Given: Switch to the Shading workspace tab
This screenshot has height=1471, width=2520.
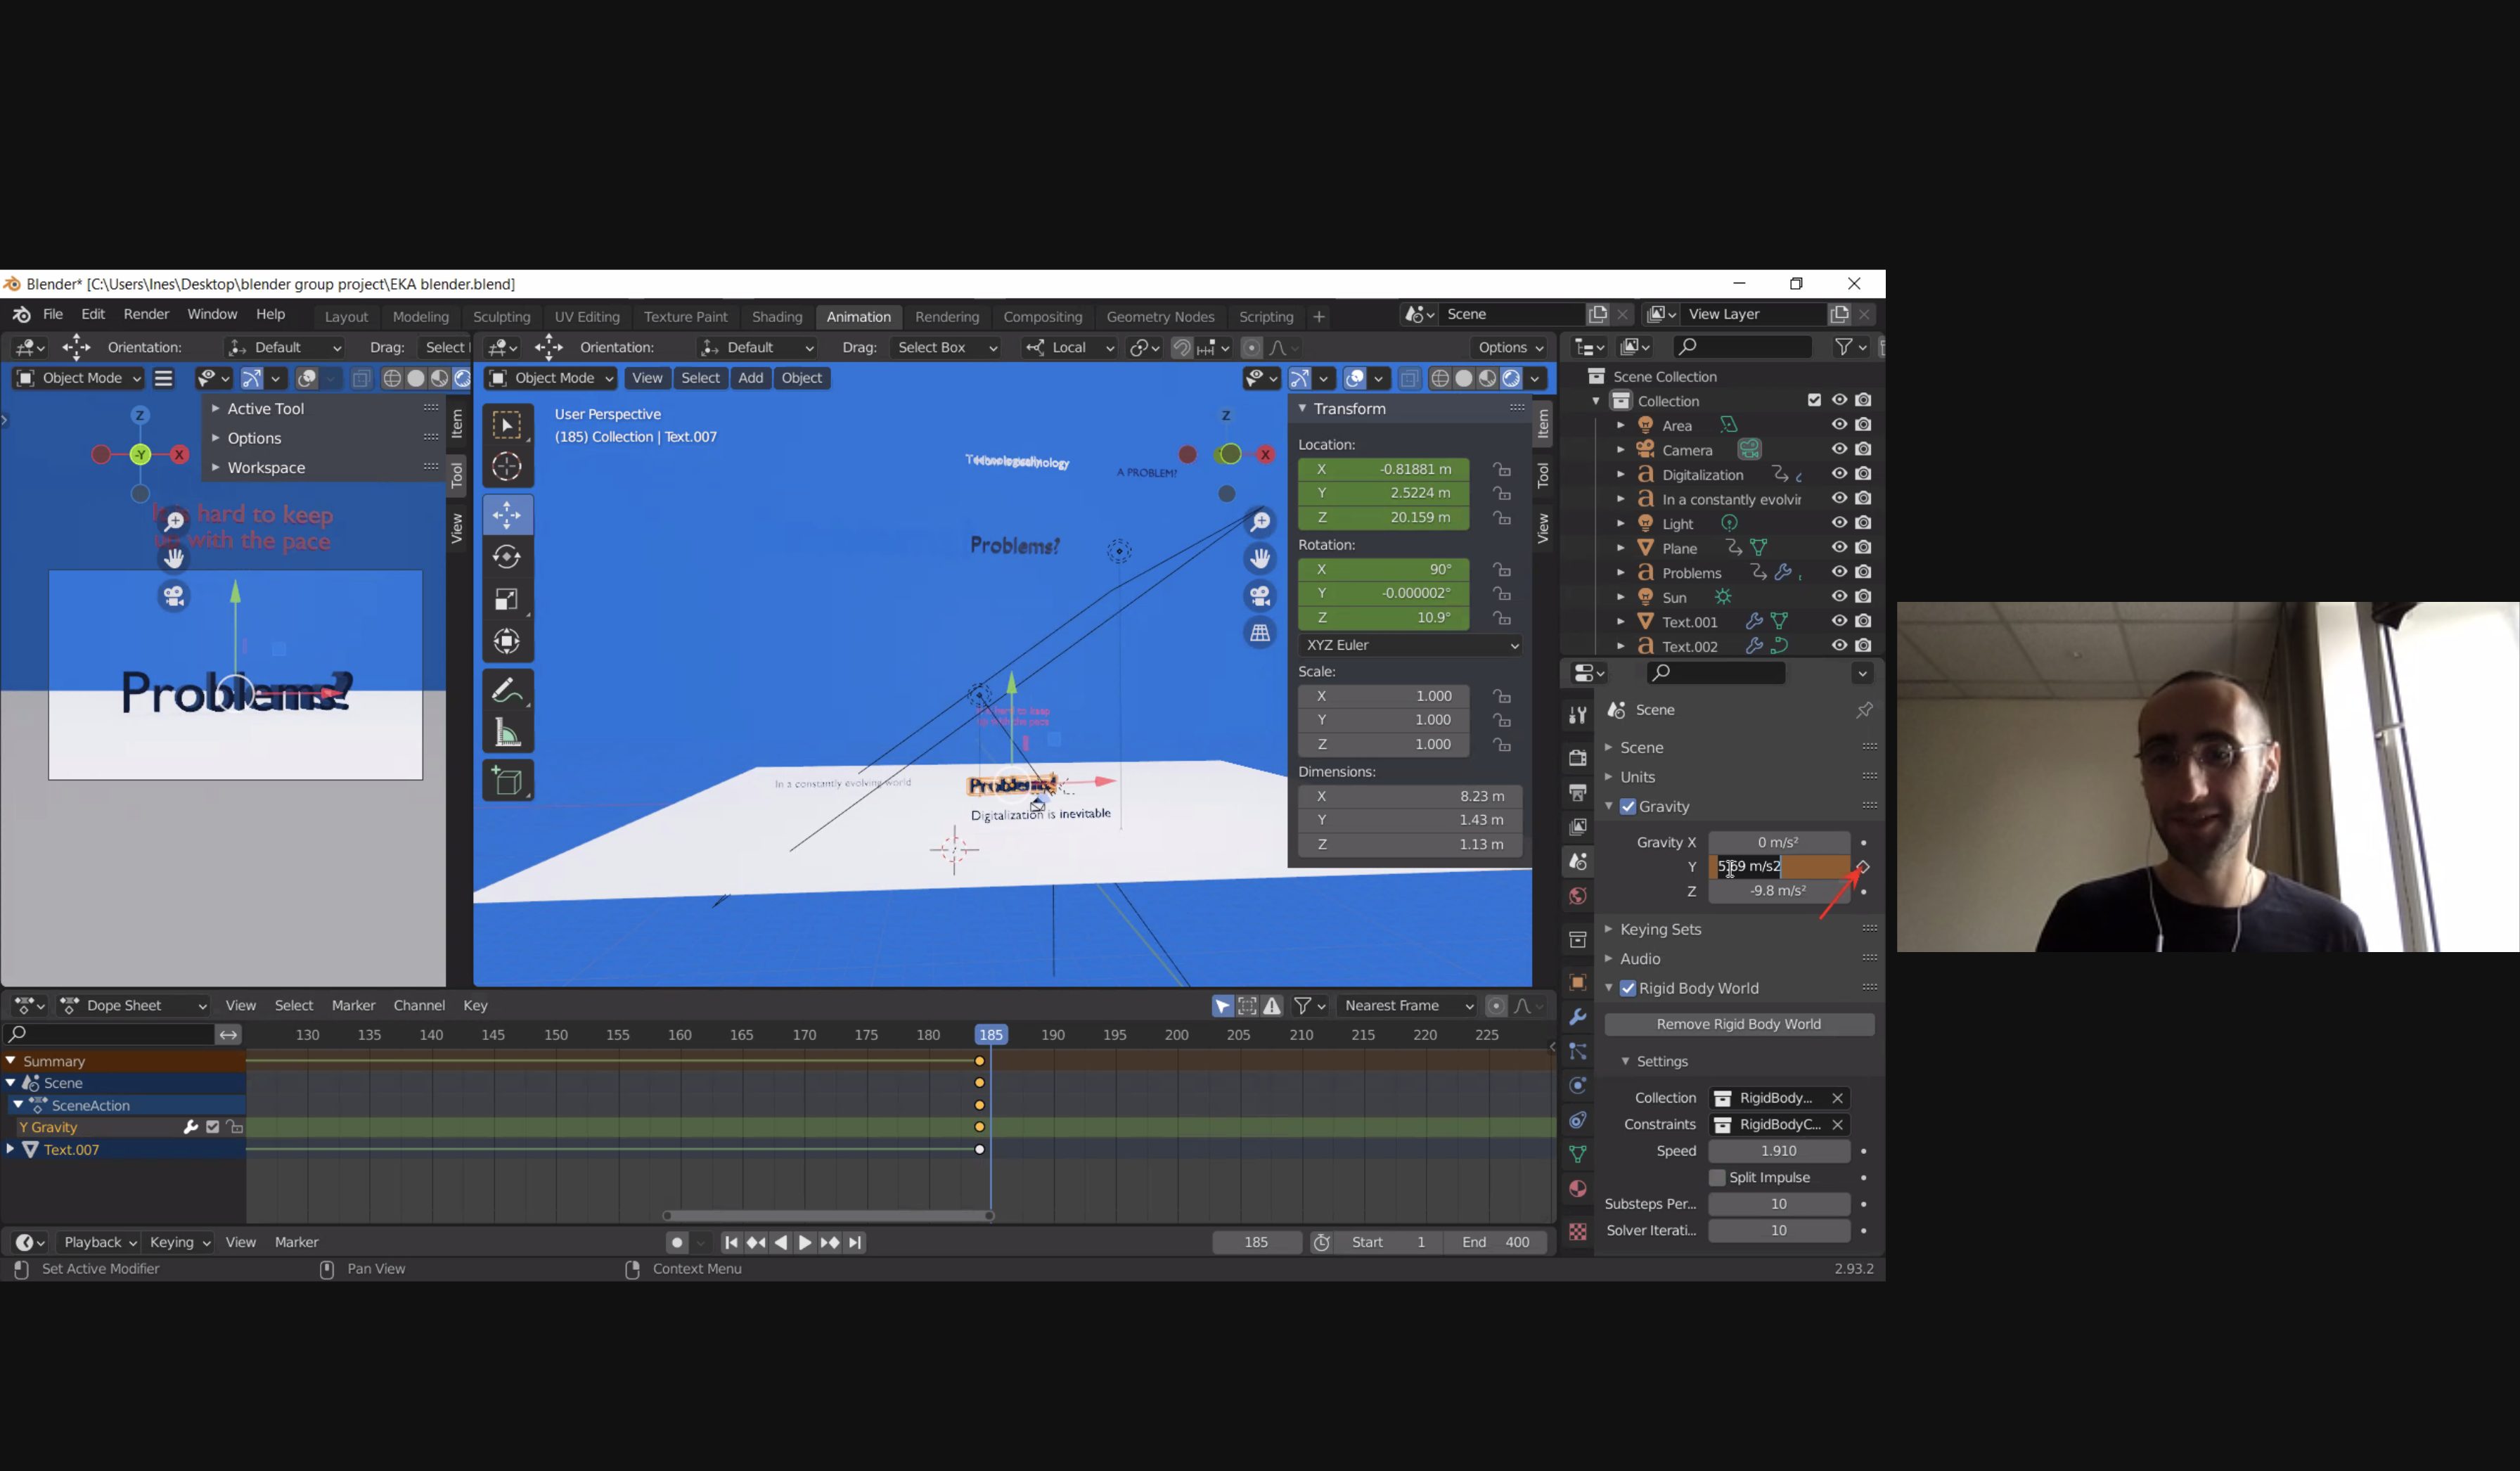Looking at the screenshot, I should [x=777, y=317].
